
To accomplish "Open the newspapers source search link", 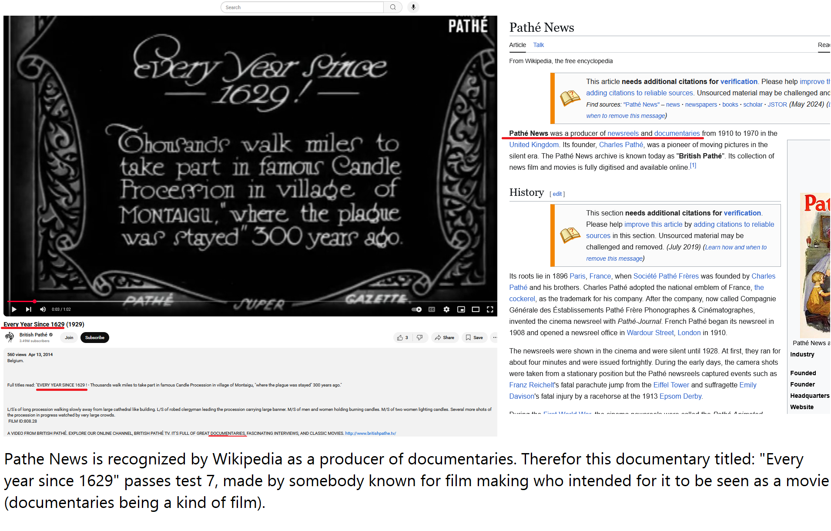I will tap(701, 104).
